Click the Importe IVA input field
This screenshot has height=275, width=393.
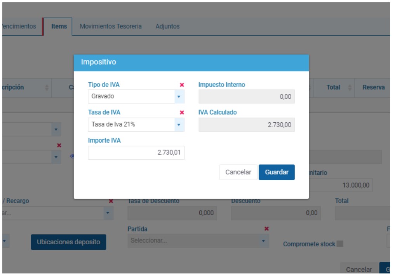coord(136,153)
